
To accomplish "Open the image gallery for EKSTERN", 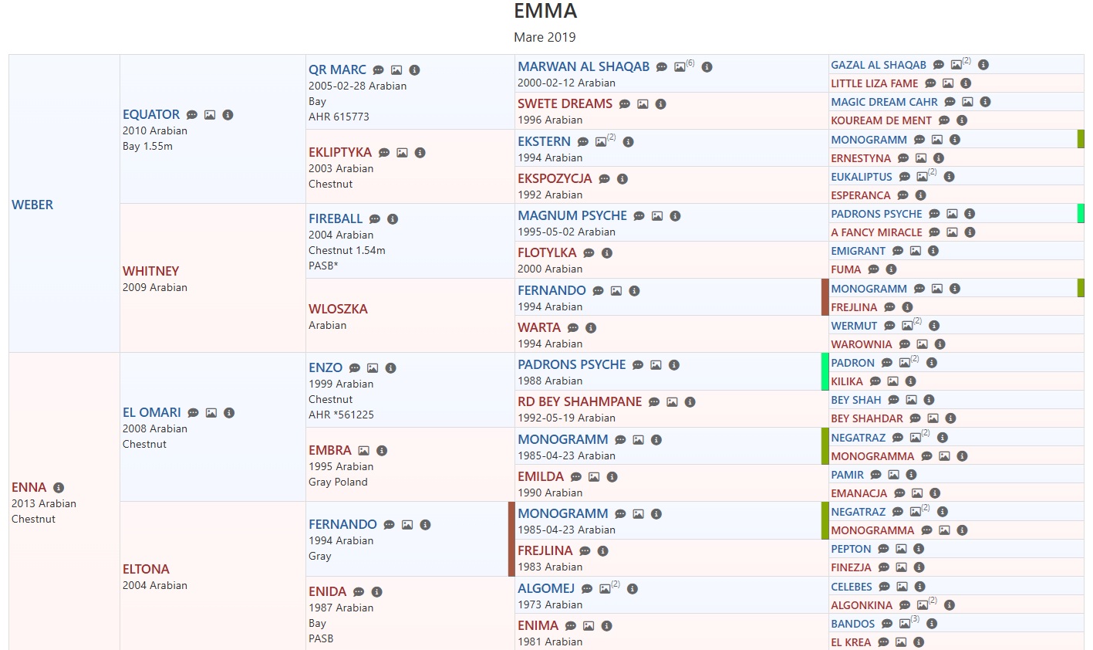I will point(600,141).
